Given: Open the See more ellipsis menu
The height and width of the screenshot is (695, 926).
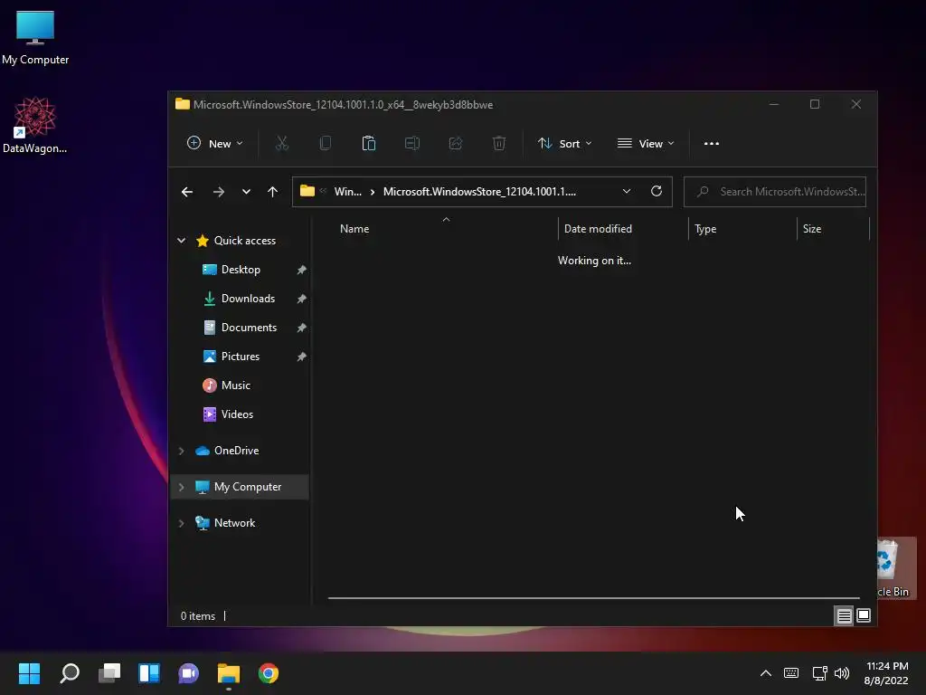Looking at the screenshot, I should coord(712,144).
